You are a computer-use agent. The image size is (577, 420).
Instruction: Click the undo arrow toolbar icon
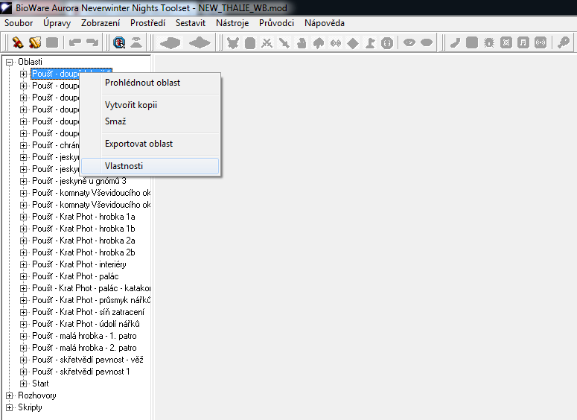(x=74, y=42)
